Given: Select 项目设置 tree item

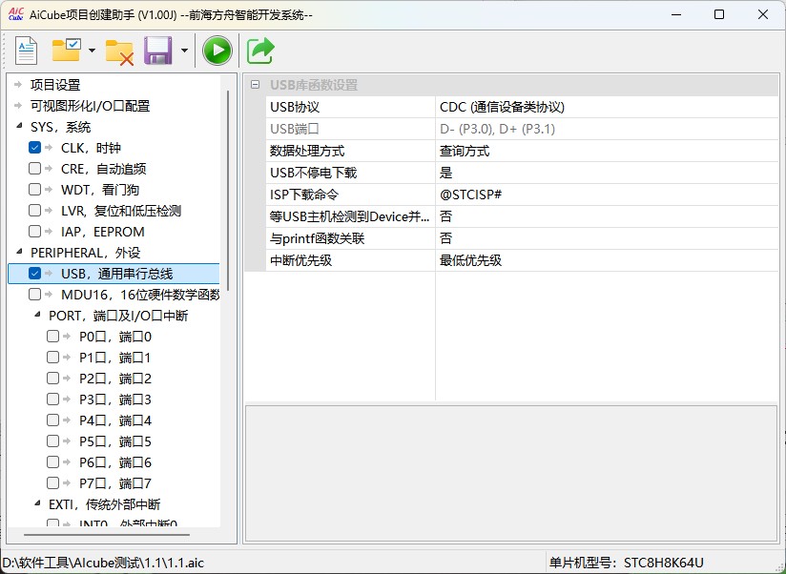Looking at the screenshot, I should click(x=55, y=85).
